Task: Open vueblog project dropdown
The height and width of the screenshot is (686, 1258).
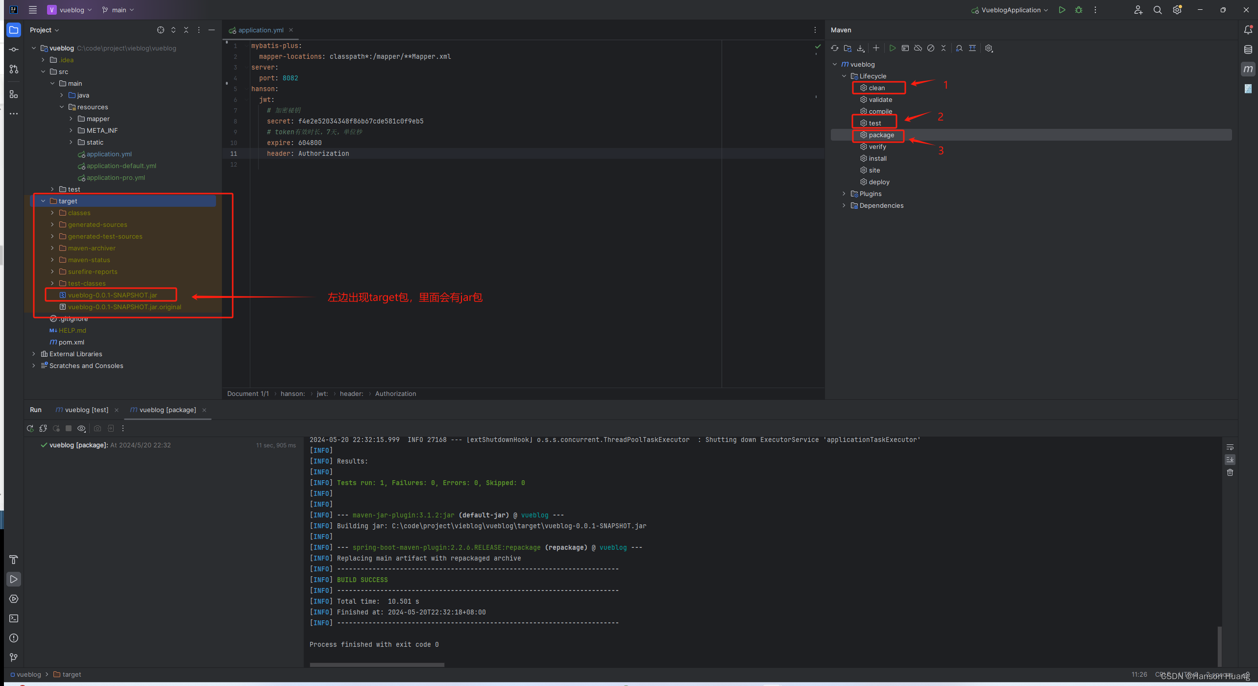Action: (70, 10)
